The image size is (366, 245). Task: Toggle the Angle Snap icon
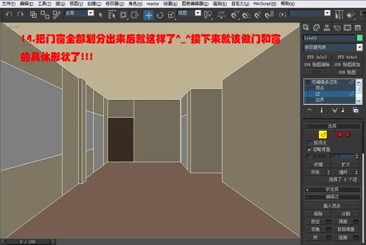[246, 15]
